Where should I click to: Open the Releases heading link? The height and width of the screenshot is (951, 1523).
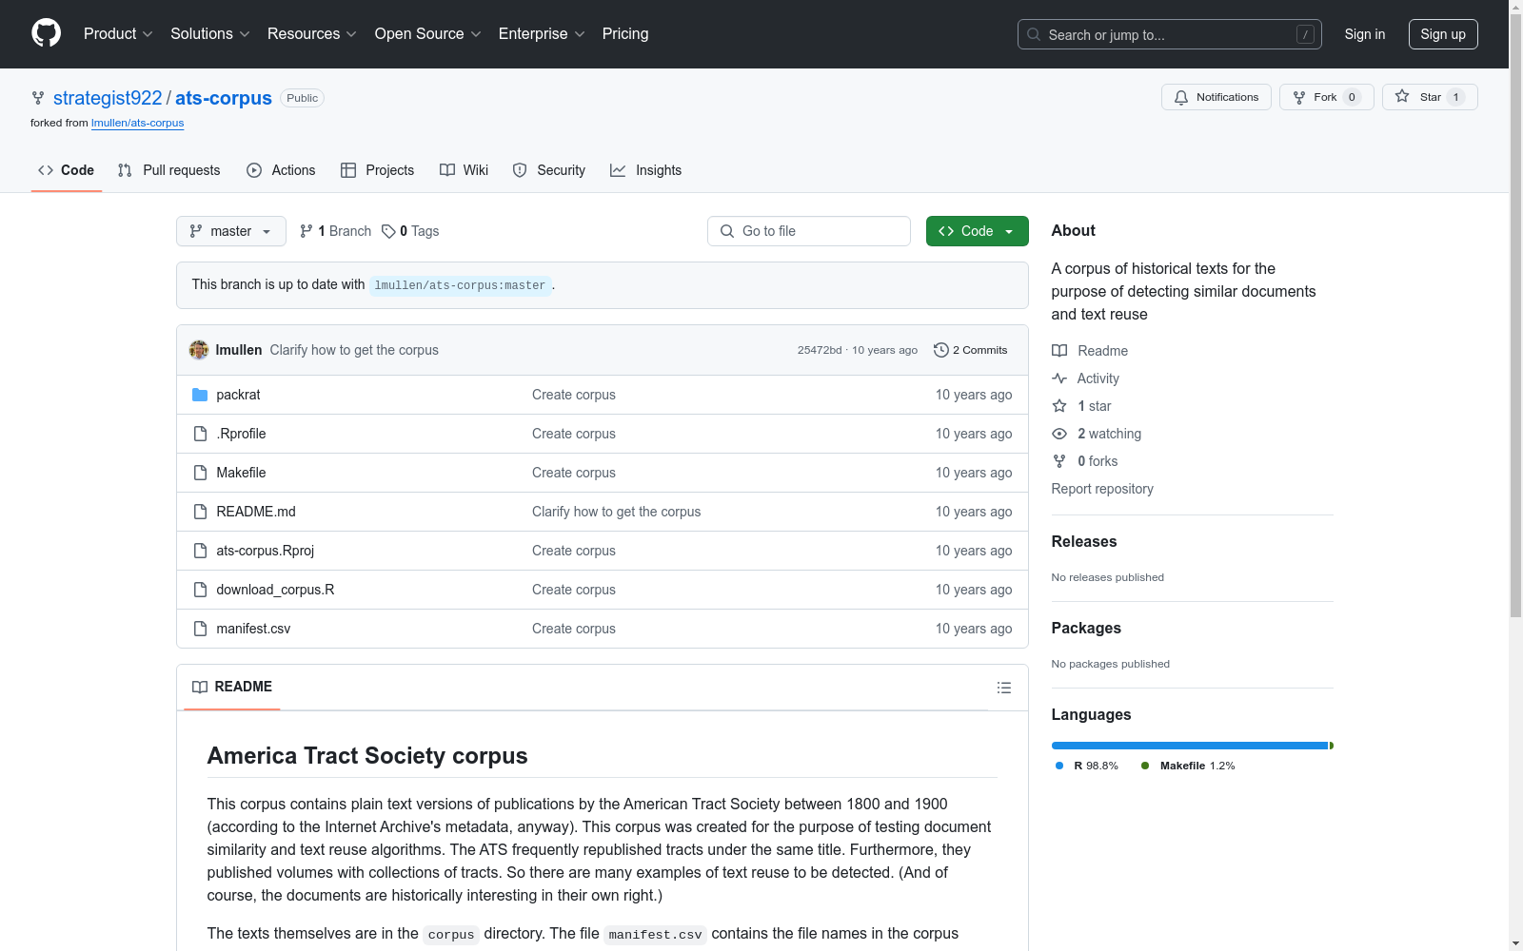(x=1084, y=541)
